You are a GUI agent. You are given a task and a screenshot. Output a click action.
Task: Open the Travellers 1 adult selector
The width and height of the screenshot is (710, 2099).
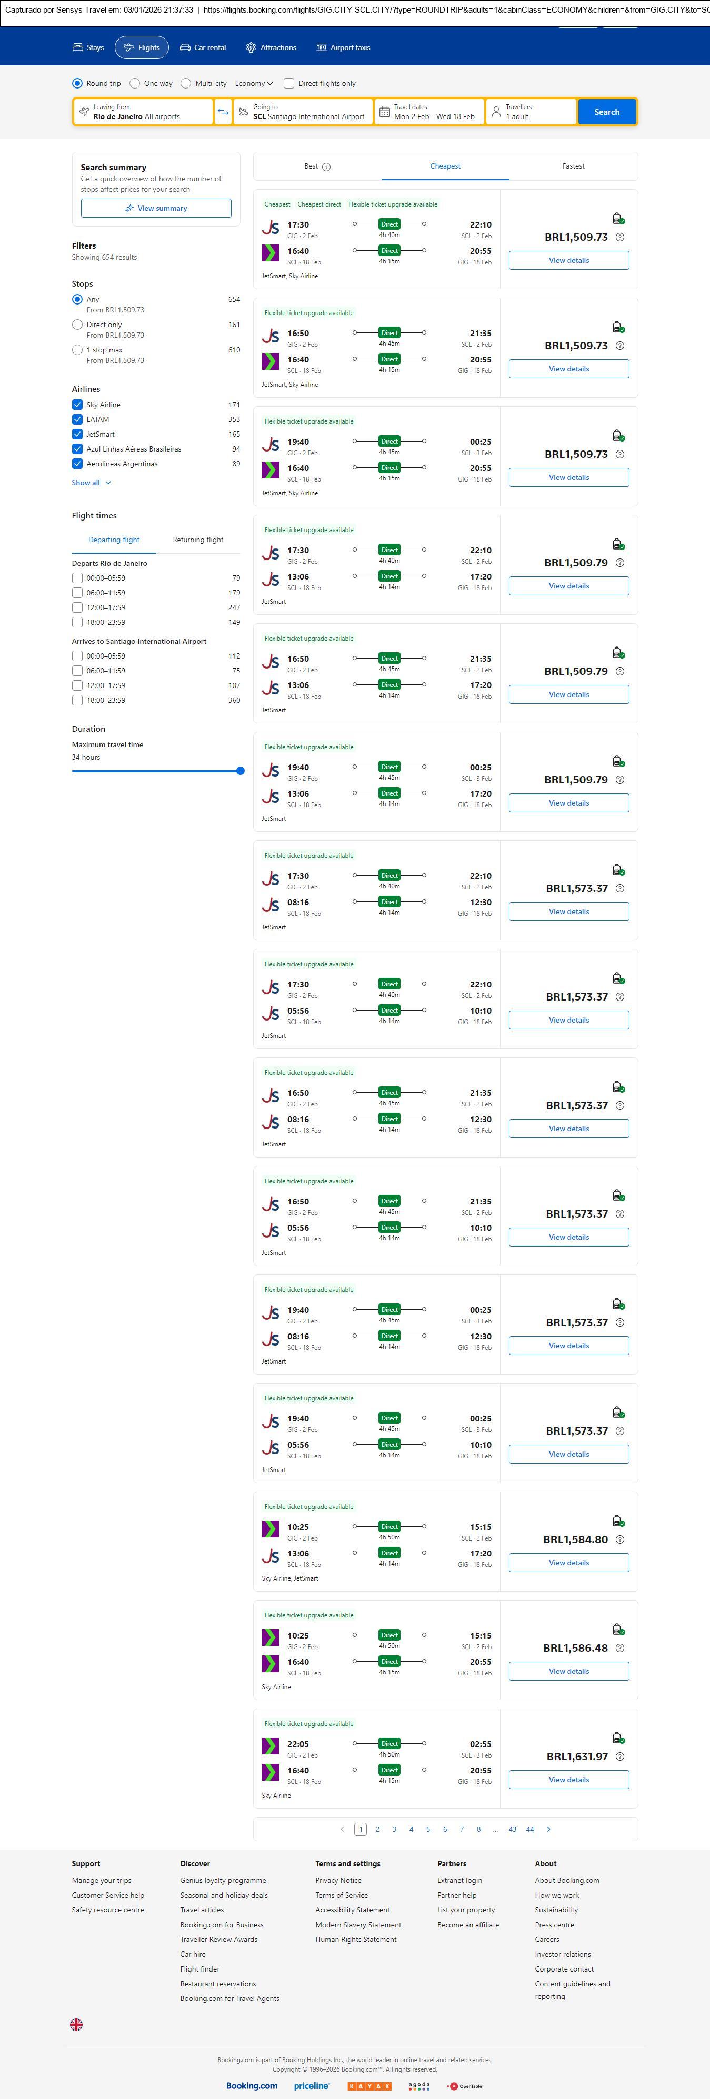tap(532, 112)
